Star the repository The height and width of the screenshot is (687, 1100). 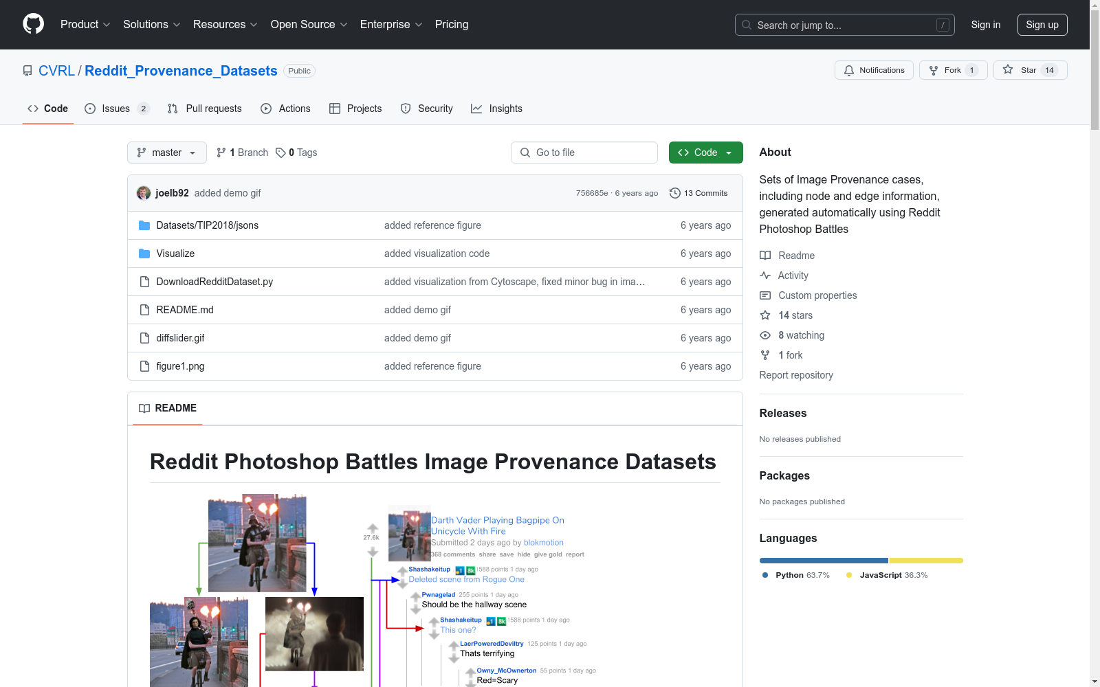(x=1030, y=70)
